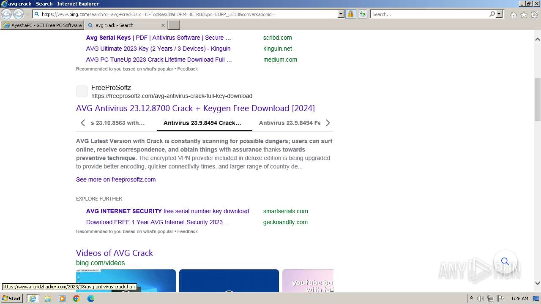This screenshot has width=541, height=304.
Task: Open the recent pages dropdown arrow
Action: click(27, 14)
